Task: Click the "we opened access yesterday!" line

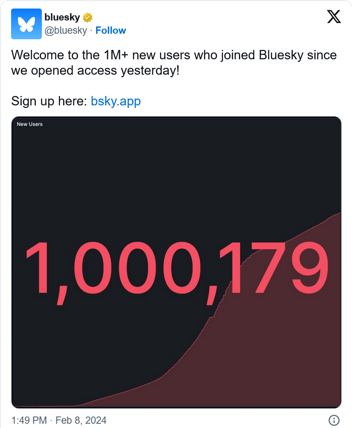Action: pos(95,70)
